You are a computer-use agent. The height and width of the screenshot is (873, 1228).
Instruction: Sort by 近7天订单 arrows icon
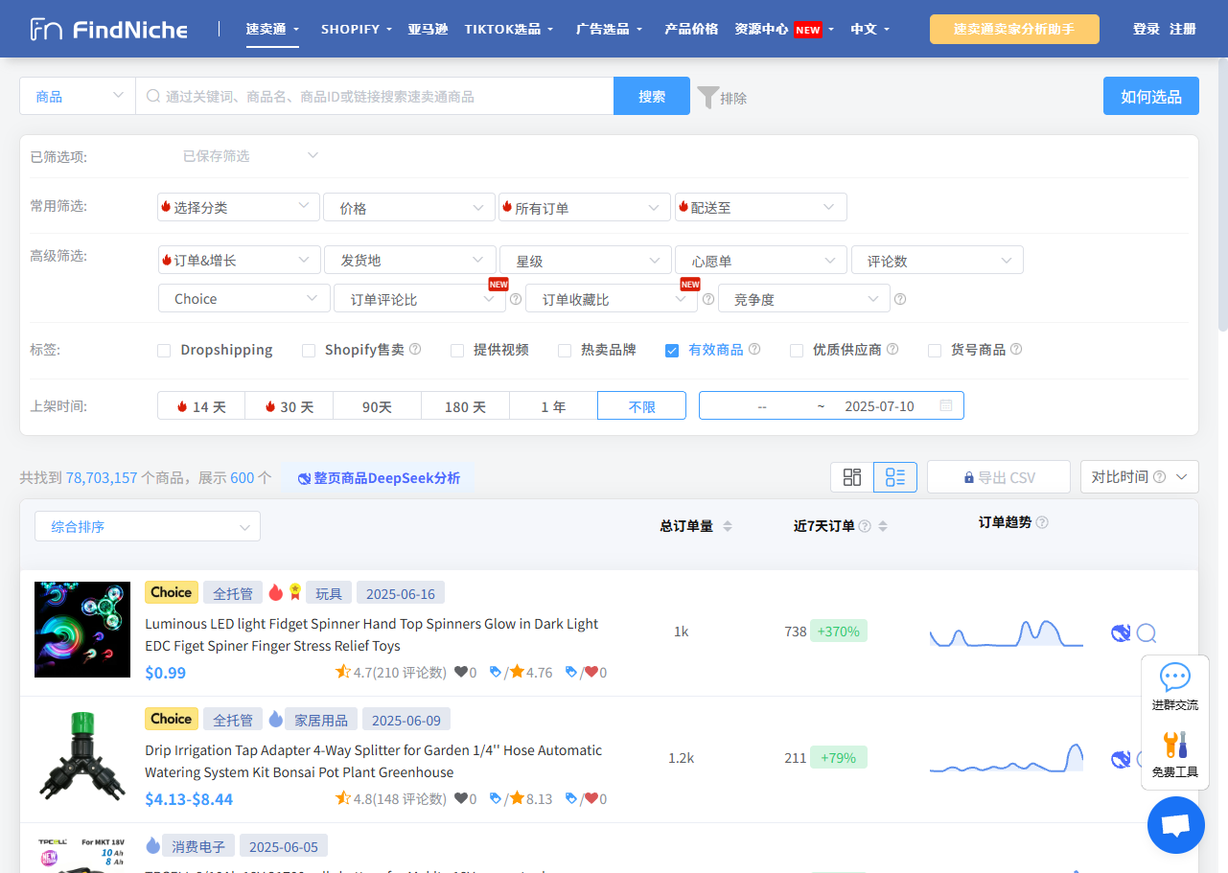pyautogui.click(x=882, y=526)
